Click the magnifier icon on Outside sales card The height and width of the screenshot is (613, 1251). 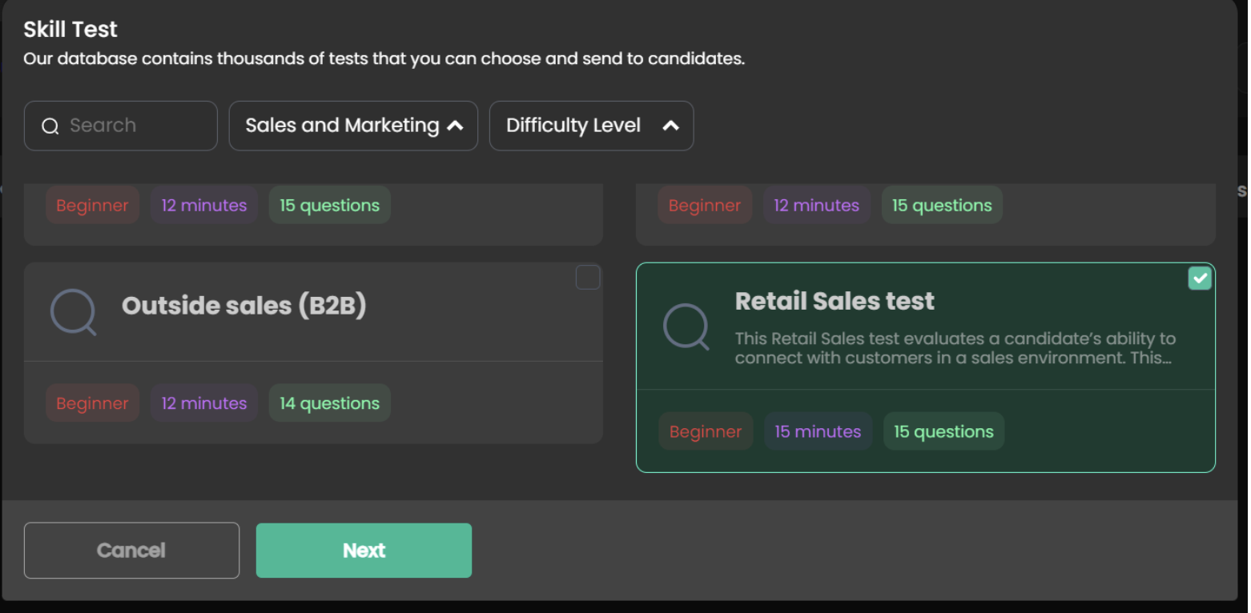(73, 312)
